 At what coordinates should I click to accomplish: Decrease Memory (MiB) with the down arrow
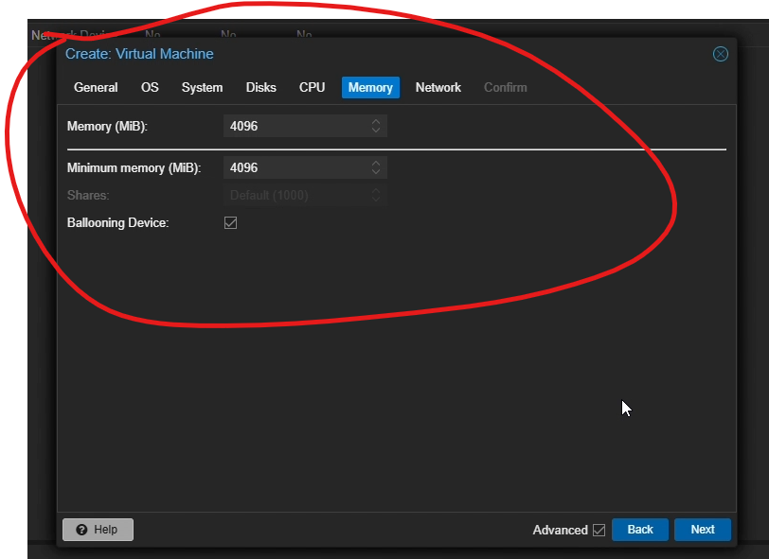(x=376, y=131)
